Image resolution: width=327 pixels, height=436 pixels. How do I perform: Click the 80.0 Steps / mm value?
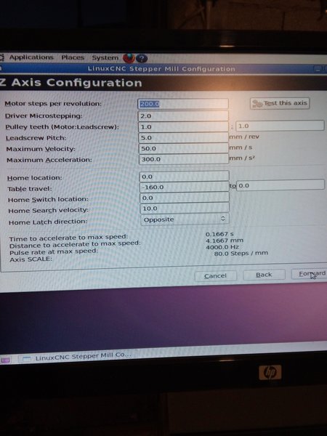tap(241, 254)
